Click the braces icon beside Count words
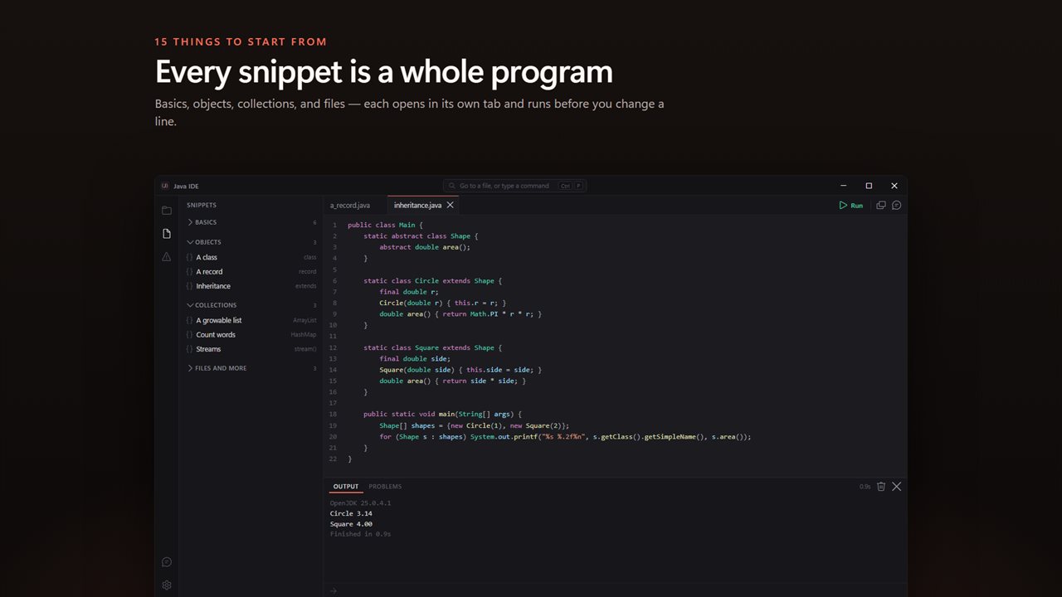 (x=189, y=335)
